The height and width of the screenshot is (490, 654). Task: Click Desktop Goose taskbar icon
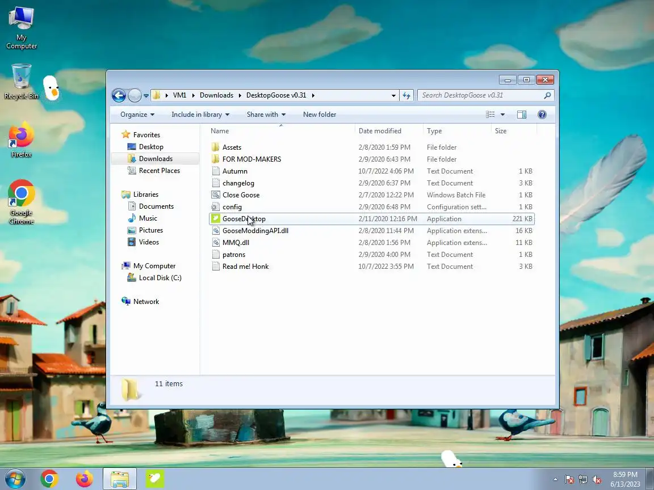[x=155, y=479]
